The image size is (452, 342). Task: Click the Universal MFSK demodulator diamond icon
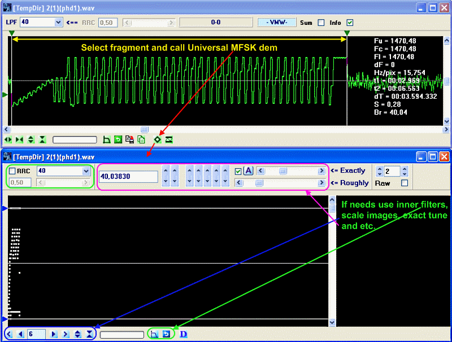pyautogui.click(x=158, y=139)
